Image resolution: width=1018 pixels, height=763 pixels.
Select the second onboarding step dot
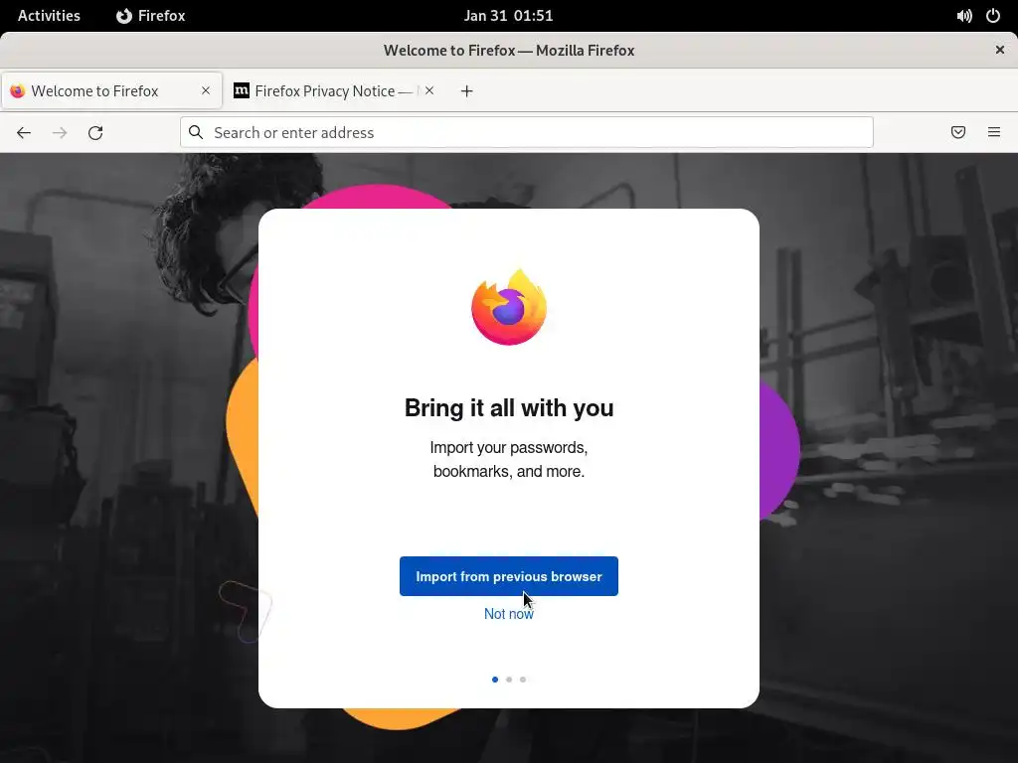pos(509,680)
